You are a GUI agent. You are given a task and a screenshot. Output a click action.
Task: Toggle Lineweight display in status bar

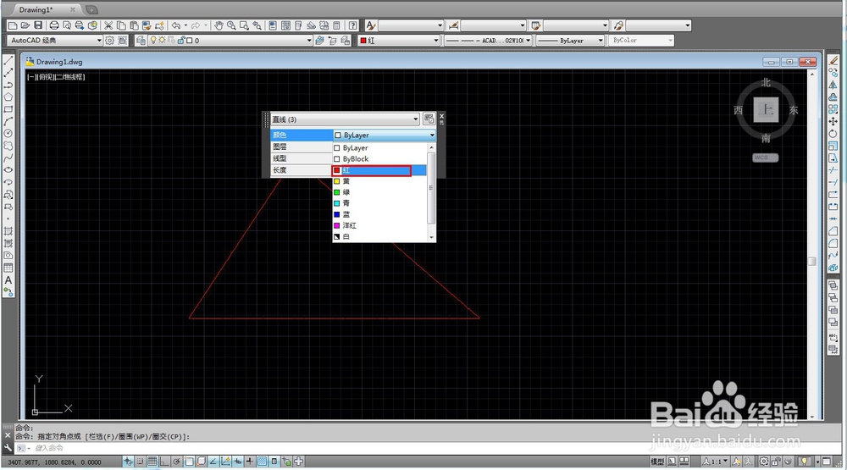point(250,462)
